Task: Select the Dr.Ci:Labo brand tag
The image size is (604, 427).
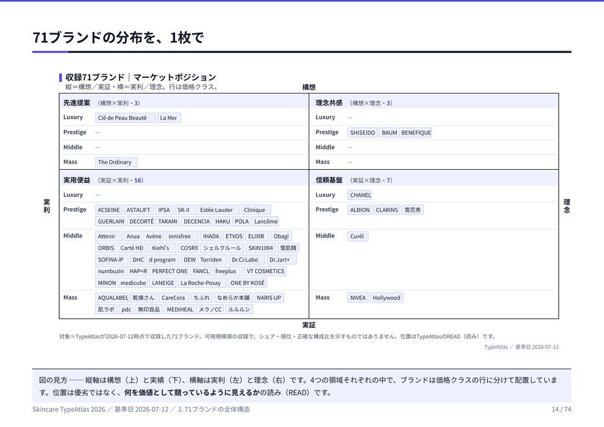Action: point(247,260)
